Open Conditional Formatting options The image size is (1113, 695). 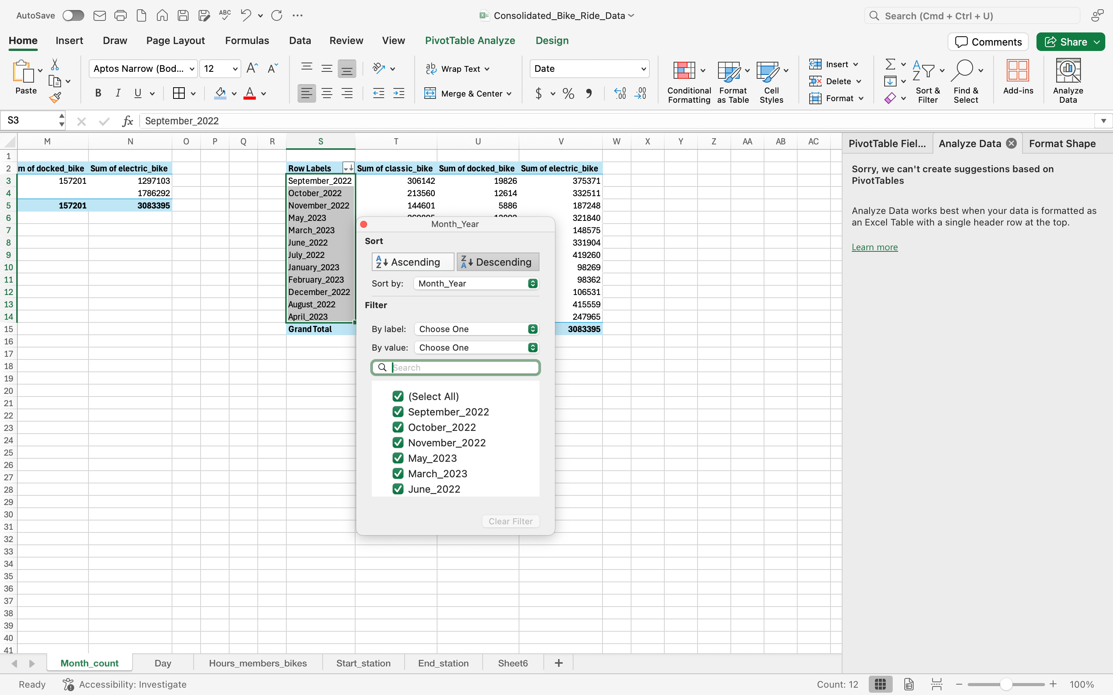coord(687,81)
